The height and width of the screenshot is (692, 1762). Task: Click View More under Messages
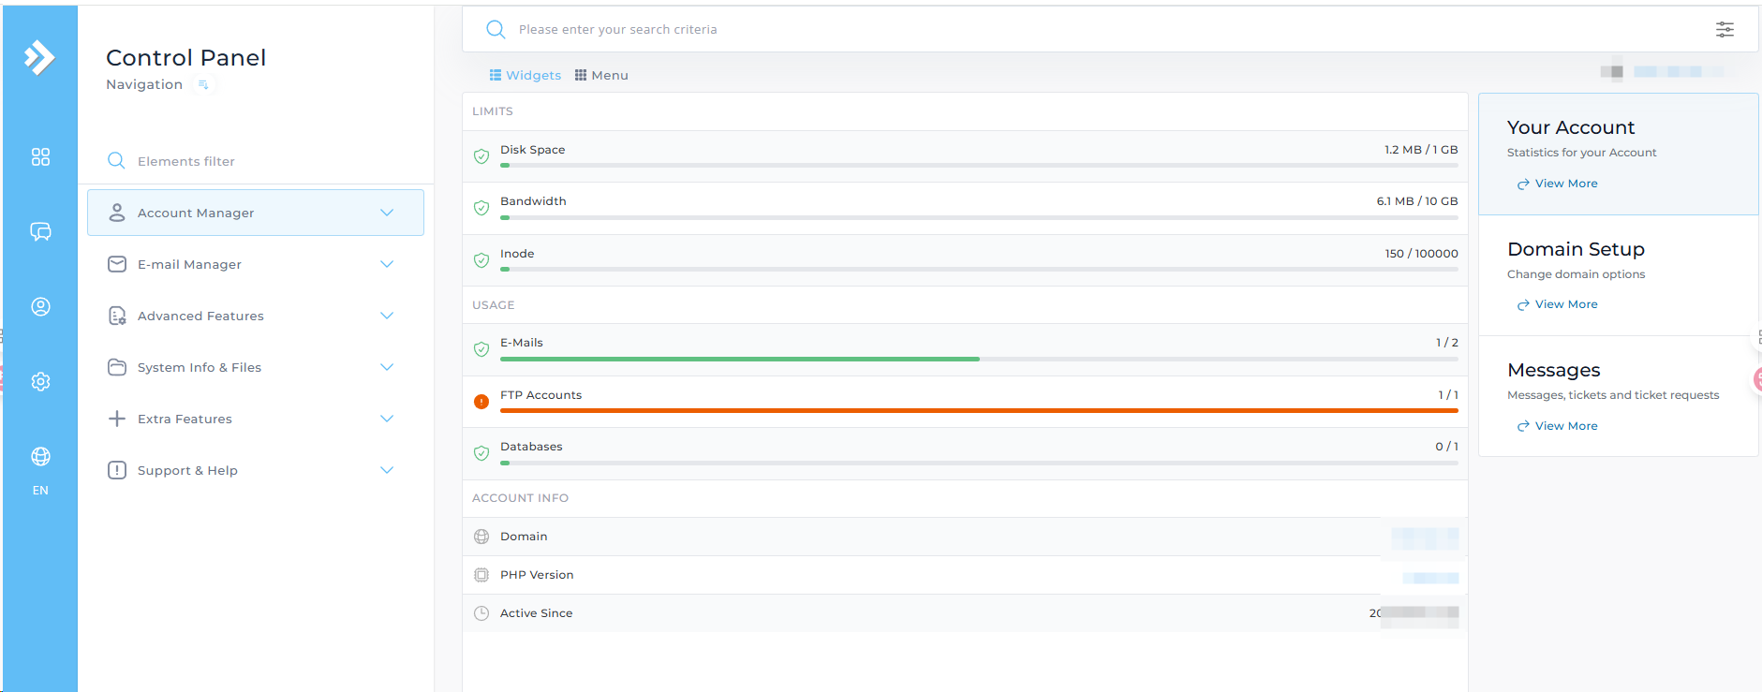tap(1565, 426)
